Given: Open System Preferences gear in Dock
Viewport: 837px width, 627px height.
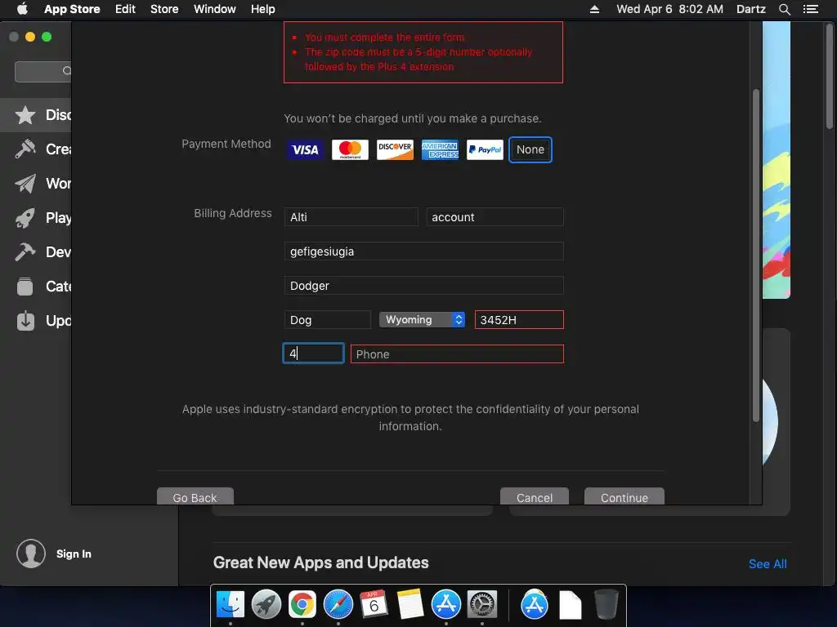Looking at the screenshot, I should click(x=482, y=605).
